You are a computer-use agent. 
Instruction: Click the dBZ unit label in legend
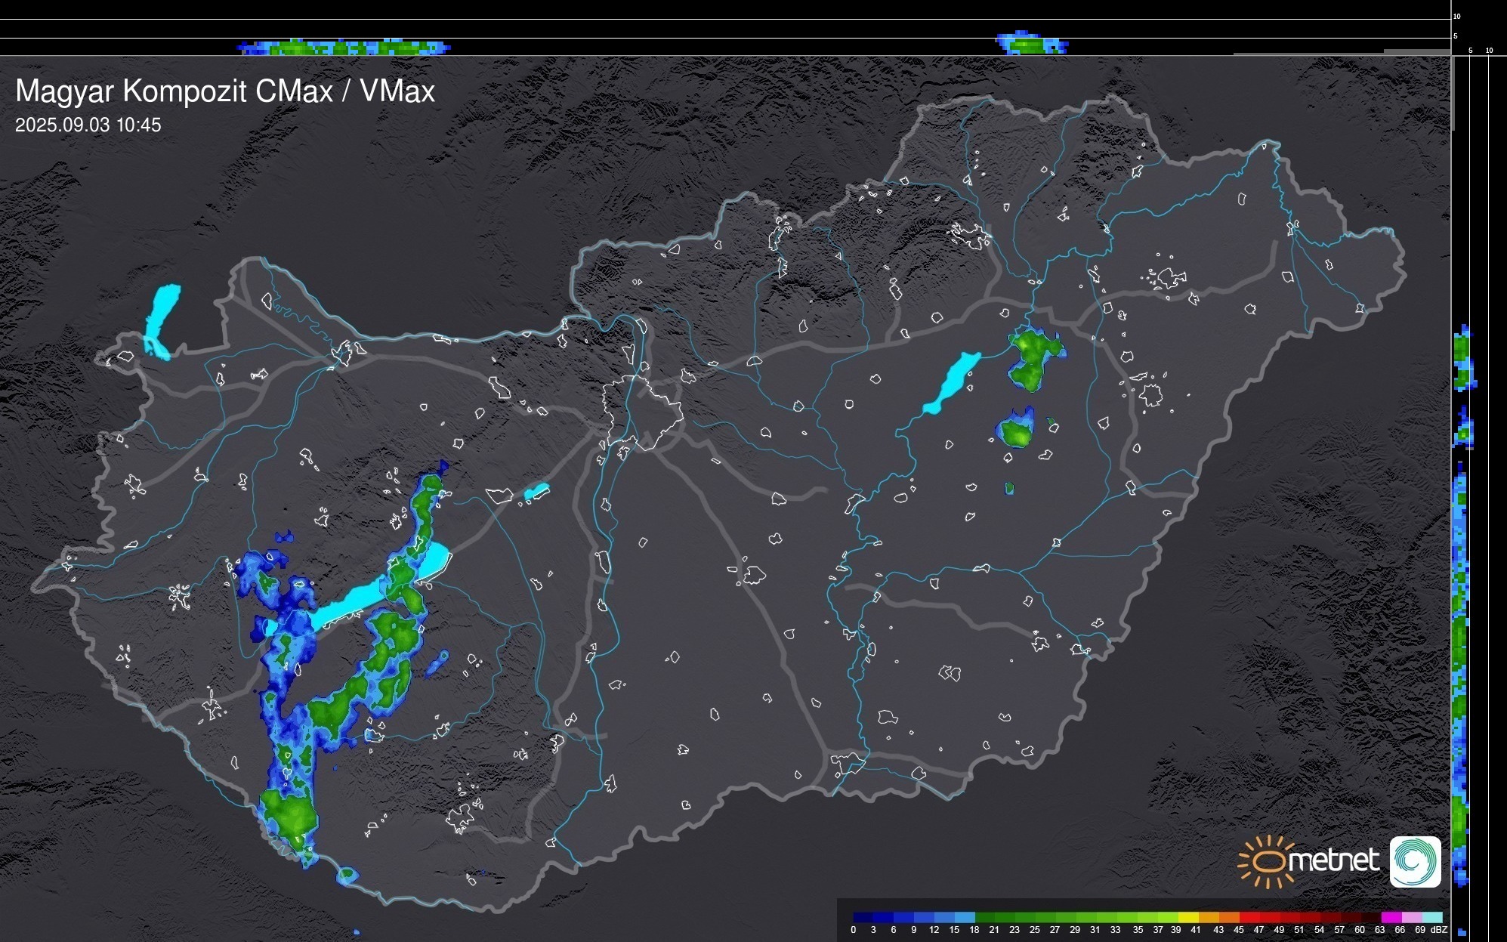coord(1439,930)
